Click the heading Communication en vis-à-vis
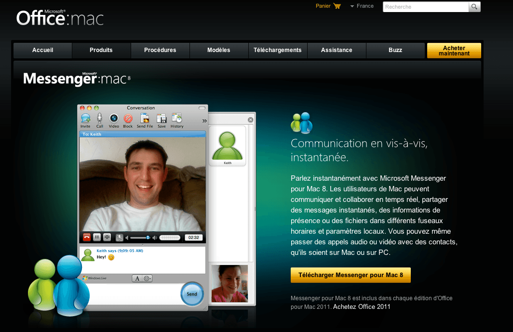This screenshot has height=332, width=513. pos(359,150)
